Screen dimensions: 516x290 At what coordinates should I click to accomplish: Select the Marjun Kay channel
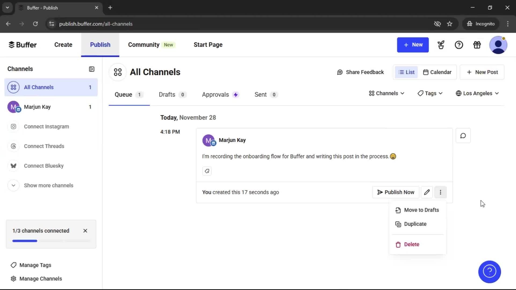(x=38, y=107)
